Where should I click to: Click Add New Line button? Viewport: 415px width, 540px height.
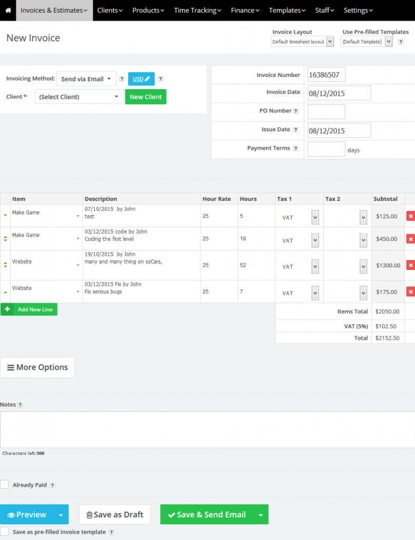(x=29, y=310)
